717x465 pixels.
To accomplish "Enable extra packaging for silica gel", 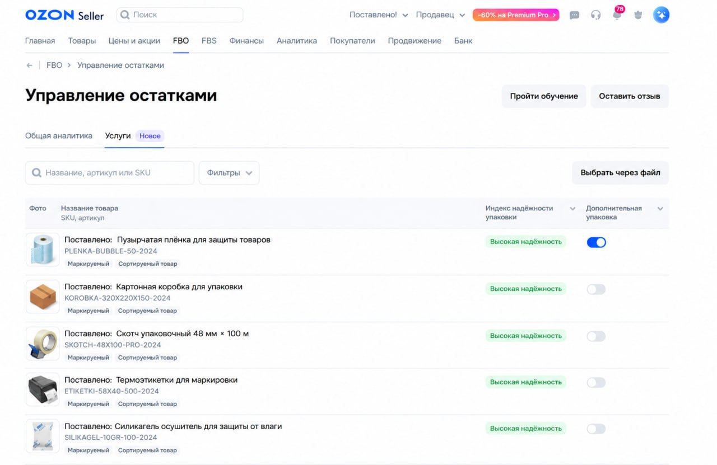I will tap(596, 429).
